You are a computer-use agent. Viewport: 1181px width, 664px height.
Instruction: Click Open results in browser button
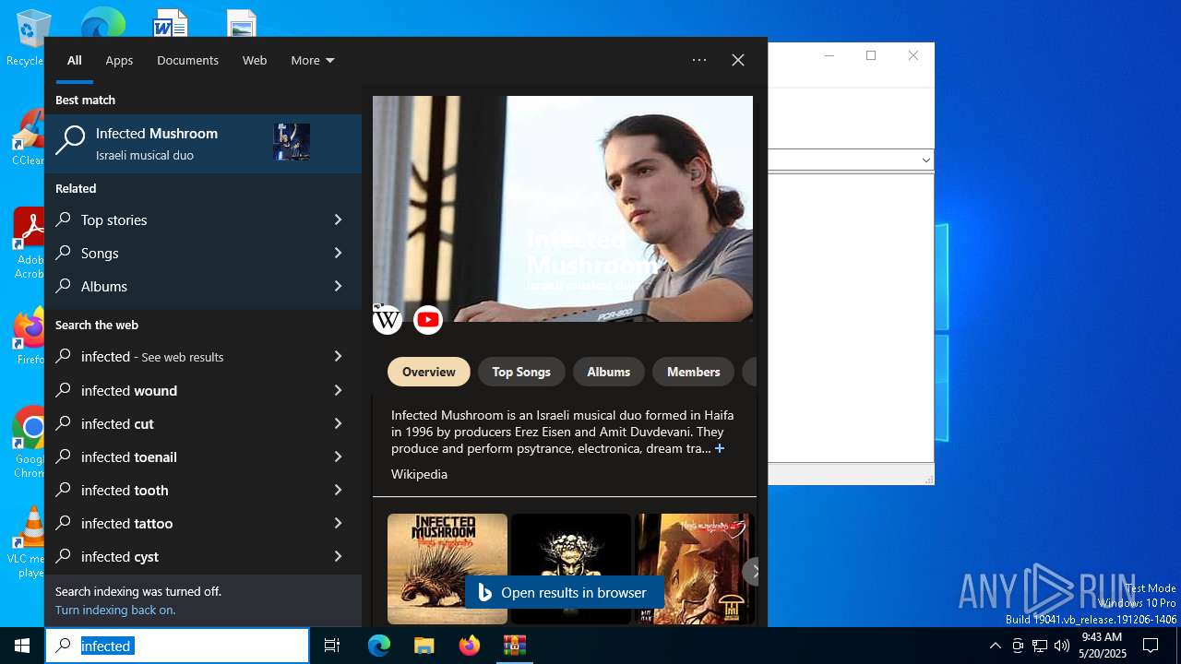564,592
